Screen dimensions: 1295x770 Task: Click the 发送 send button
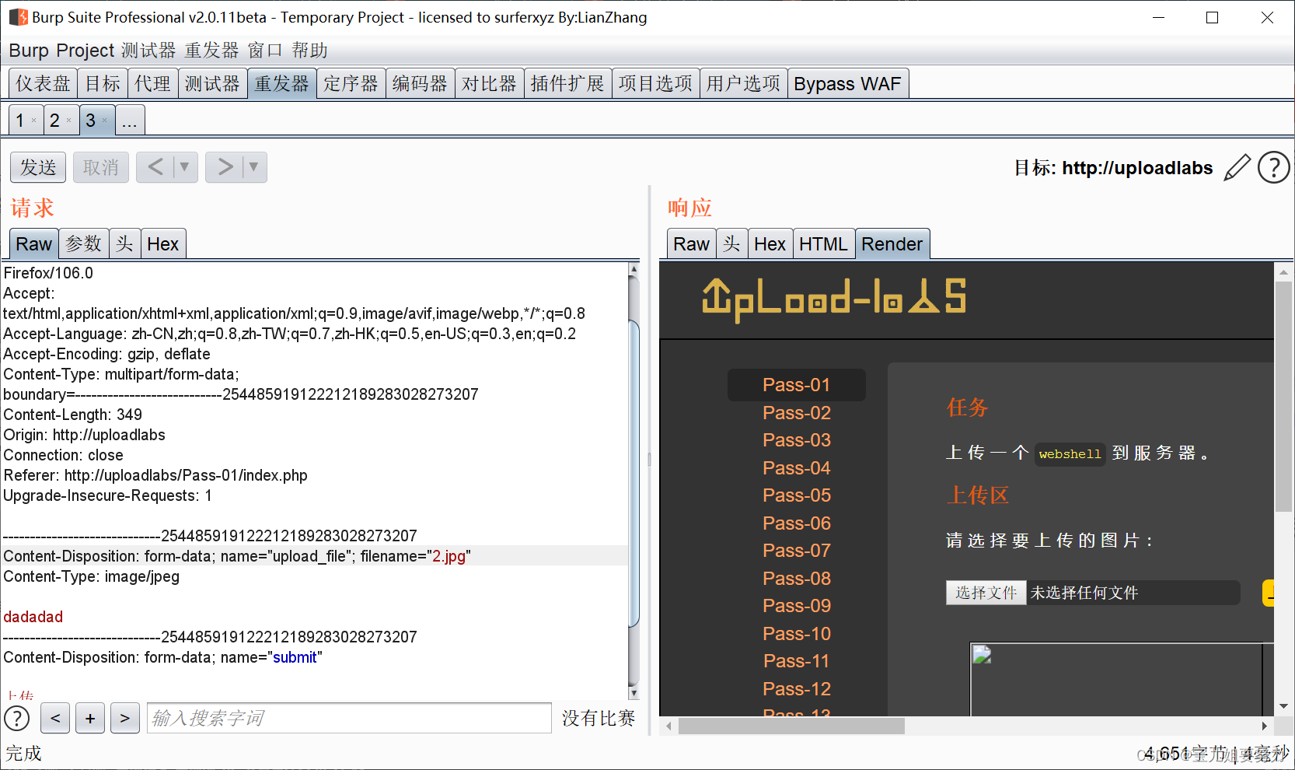tap(38, 167)
